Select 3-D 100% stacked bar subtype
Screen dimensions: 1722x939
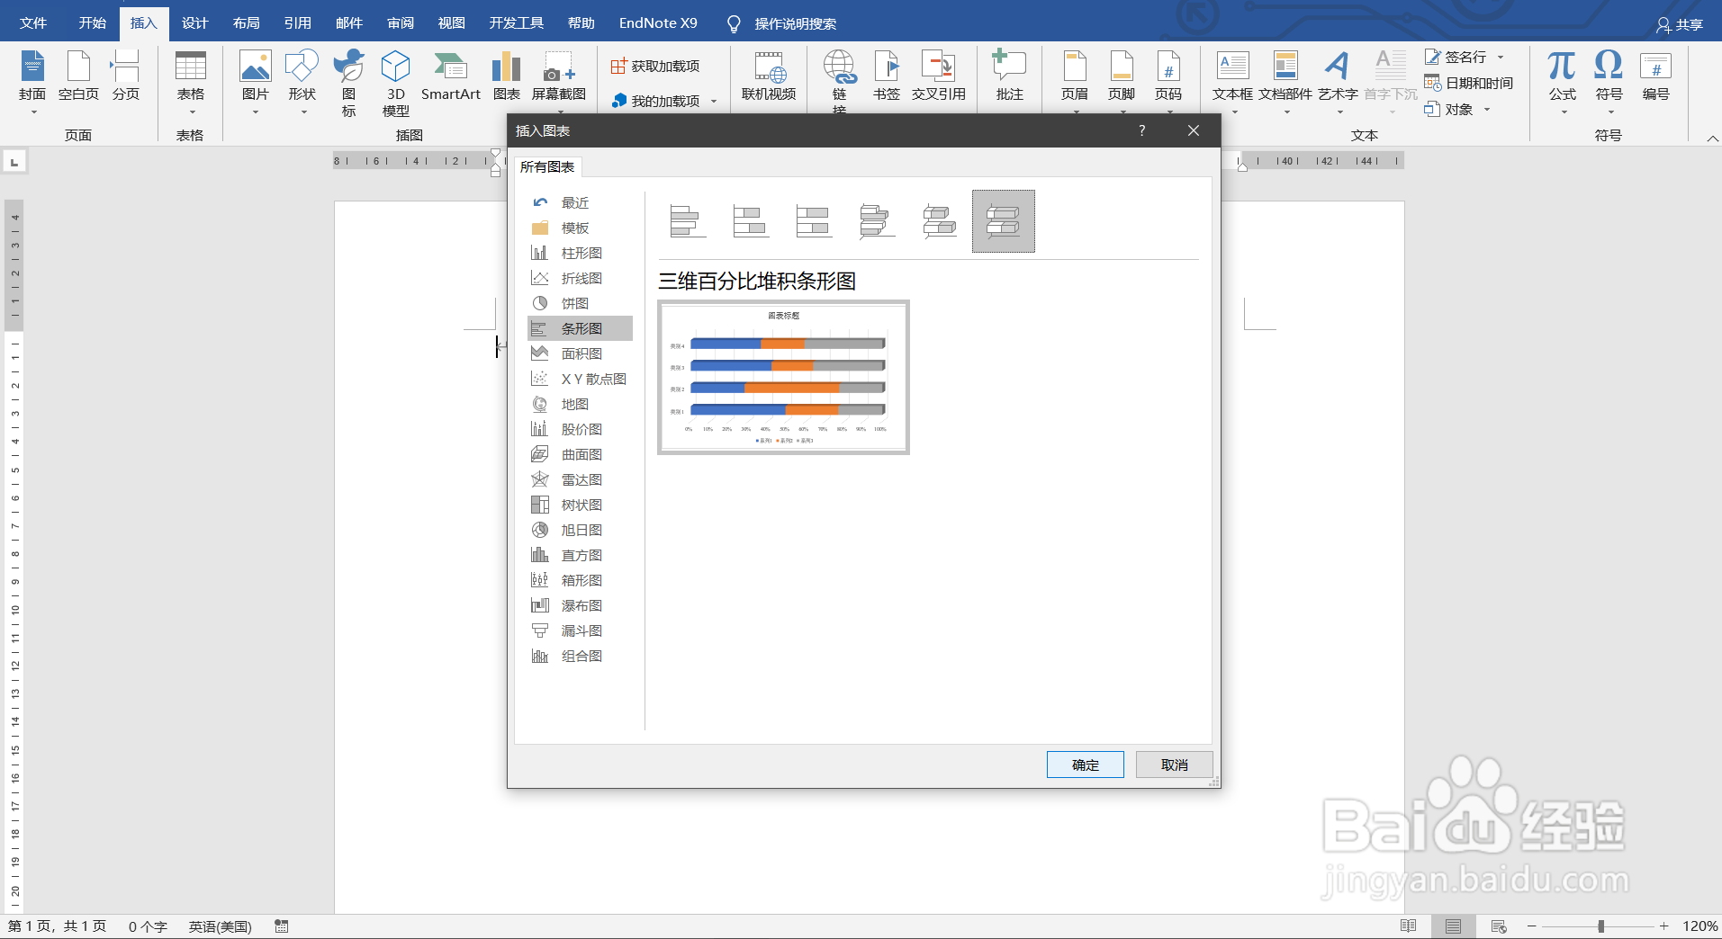[1004, 221]
